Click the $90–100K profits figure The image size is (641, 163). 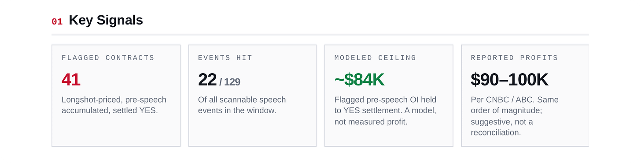(509, 80)
